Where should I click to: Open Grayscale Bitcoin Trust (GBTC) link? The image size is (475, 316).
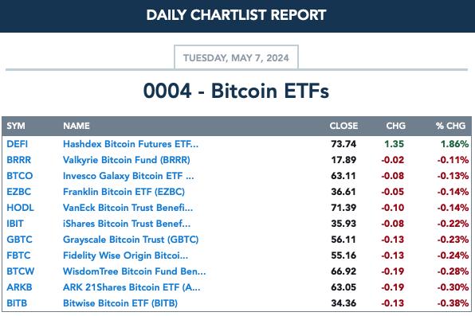click(x=131, y=240)
